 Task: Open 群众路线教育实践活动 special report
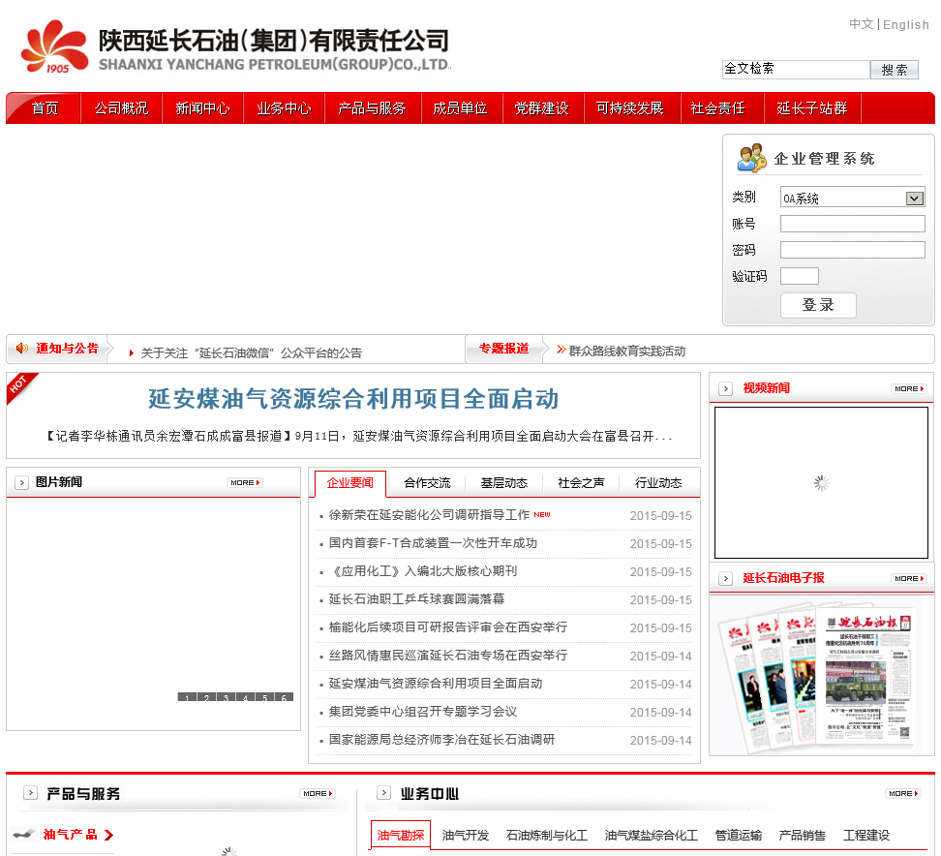click(626, 352)
